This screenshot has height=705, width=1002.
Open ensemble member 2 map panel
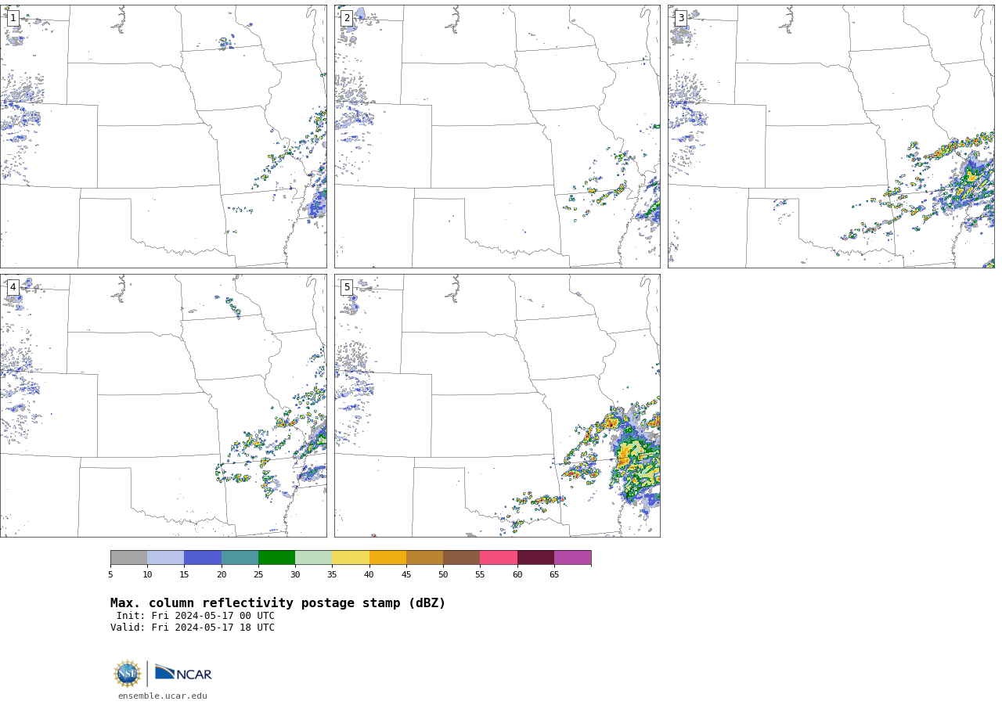(497, 136)
